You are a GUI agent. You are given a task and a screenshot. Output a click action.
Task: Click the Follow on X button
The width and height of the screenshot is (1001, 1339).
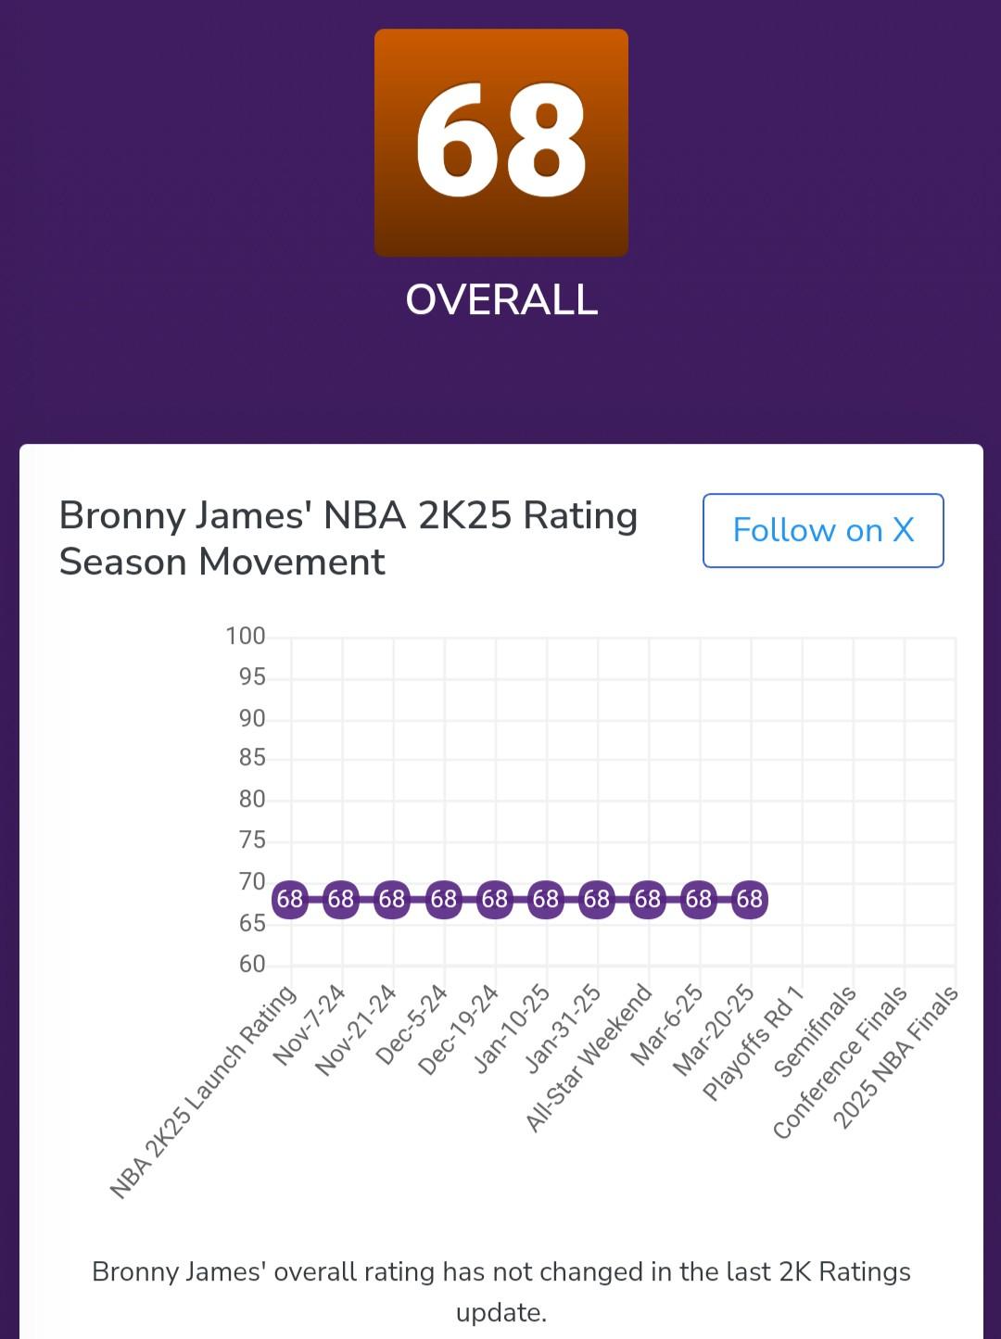(x=823, y=530)
